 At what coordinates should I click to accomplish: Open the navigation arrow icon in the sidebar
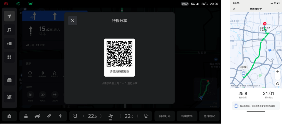[x=9, y=16]
